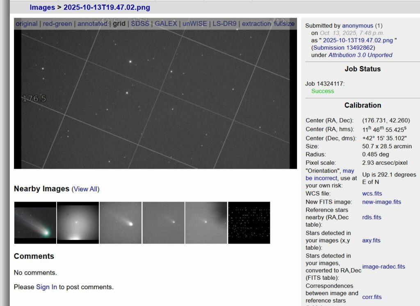Open Submission 13492862 link
This screenshot has height=306, width=420.
(x=344, y=48)
